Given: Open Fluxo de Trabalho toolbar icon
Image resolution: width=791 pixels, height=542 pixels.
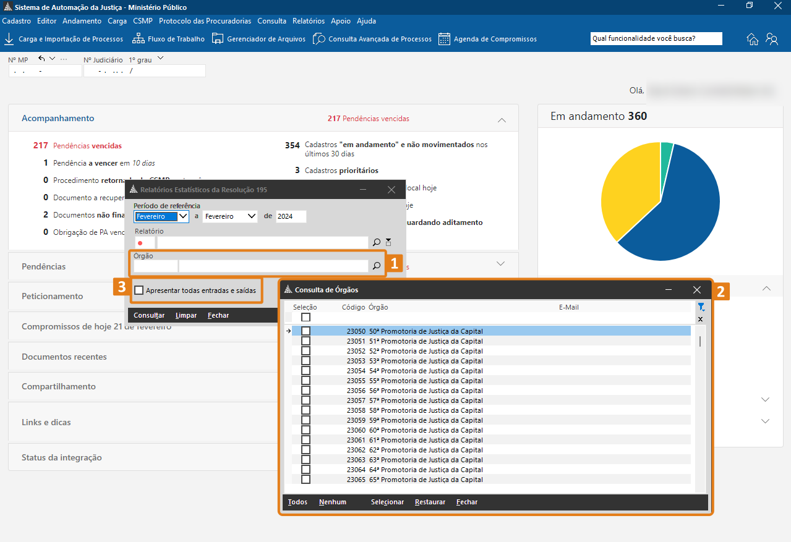Looking at the screenshot, I should point(138,39).
